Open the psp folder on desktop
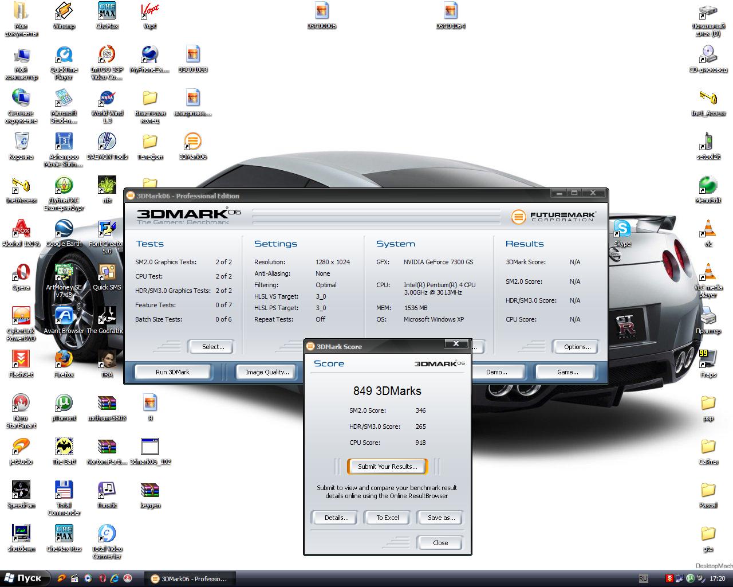The height and width of the screenshot is (587, 733). tap(708, 407)
